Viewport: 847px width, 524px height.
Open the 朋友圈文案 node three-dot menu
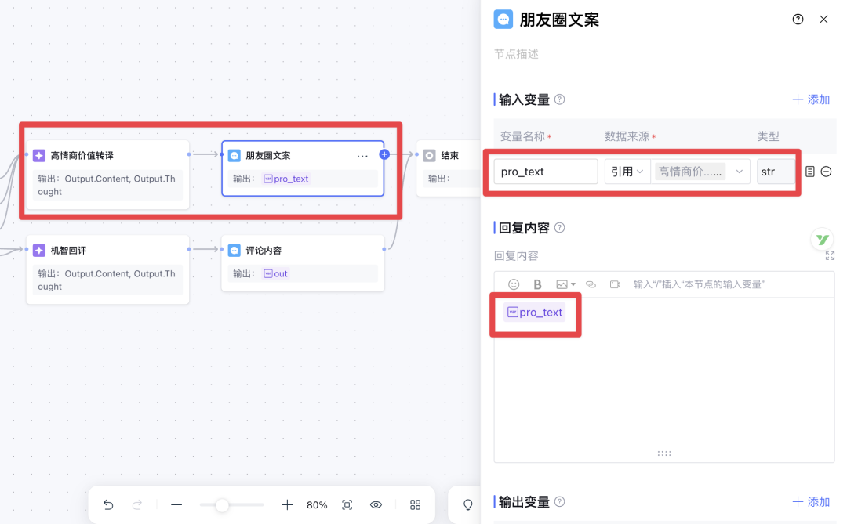pos(362,156)
